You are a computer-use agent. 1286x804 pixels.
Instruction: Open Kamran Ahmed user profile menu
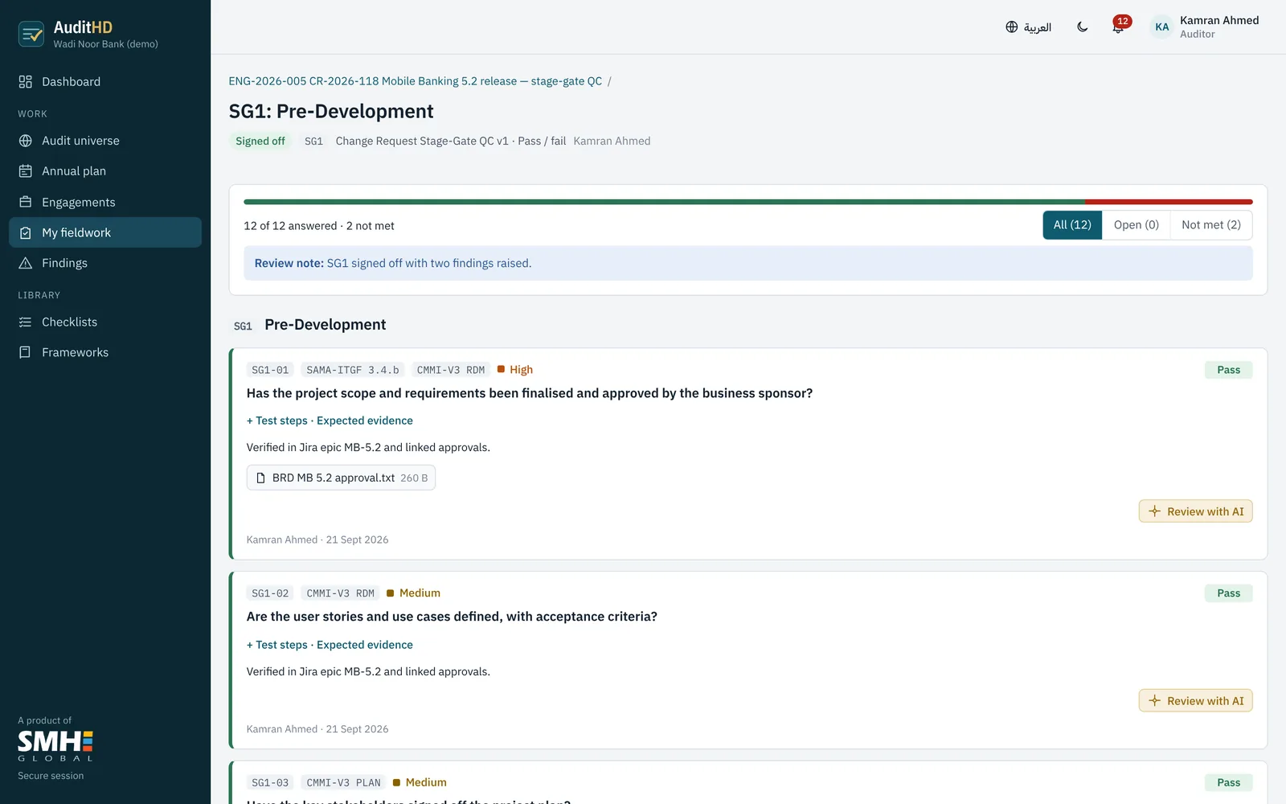coord(1205,27)
